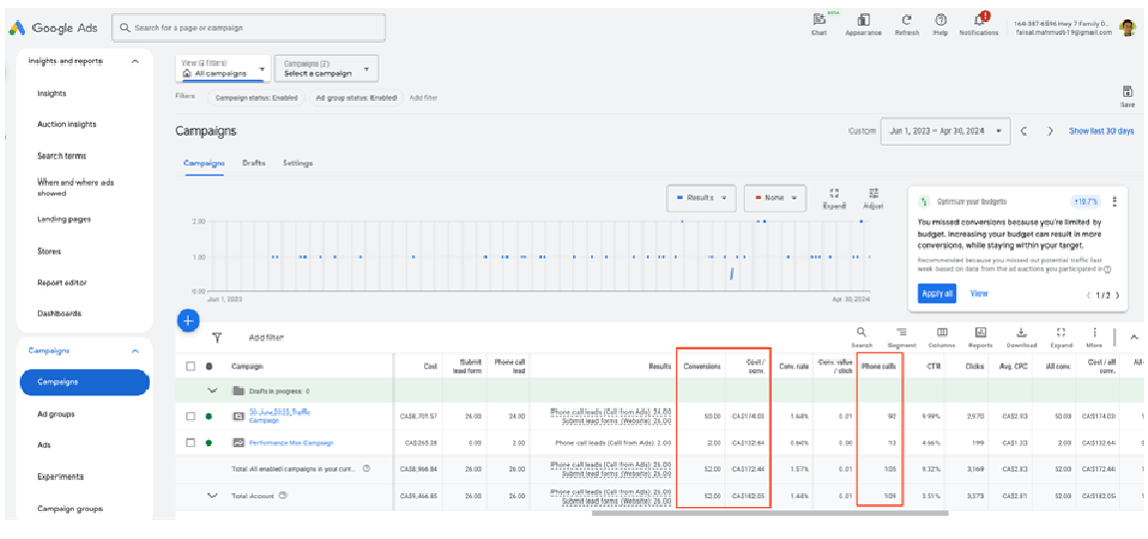This screenshot has width=1148, height=539.
Task: Tick checkbox for Traffic Campaign row
Action: coord(191,416)
